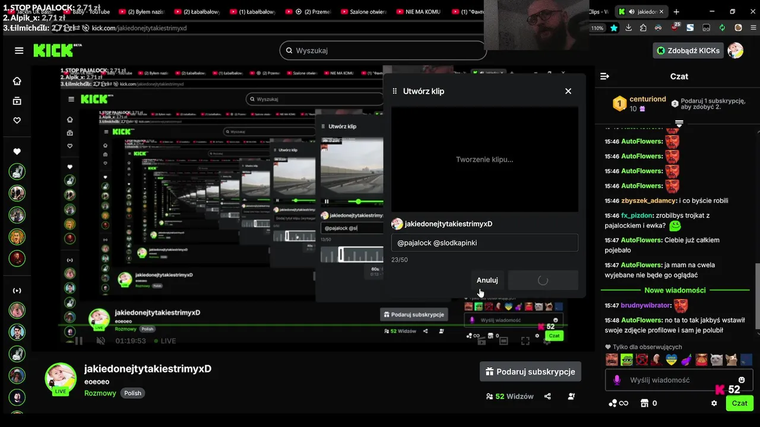Click the 110% zoom indicator
Screen dimensions: 760x427
tap(597, 28)
